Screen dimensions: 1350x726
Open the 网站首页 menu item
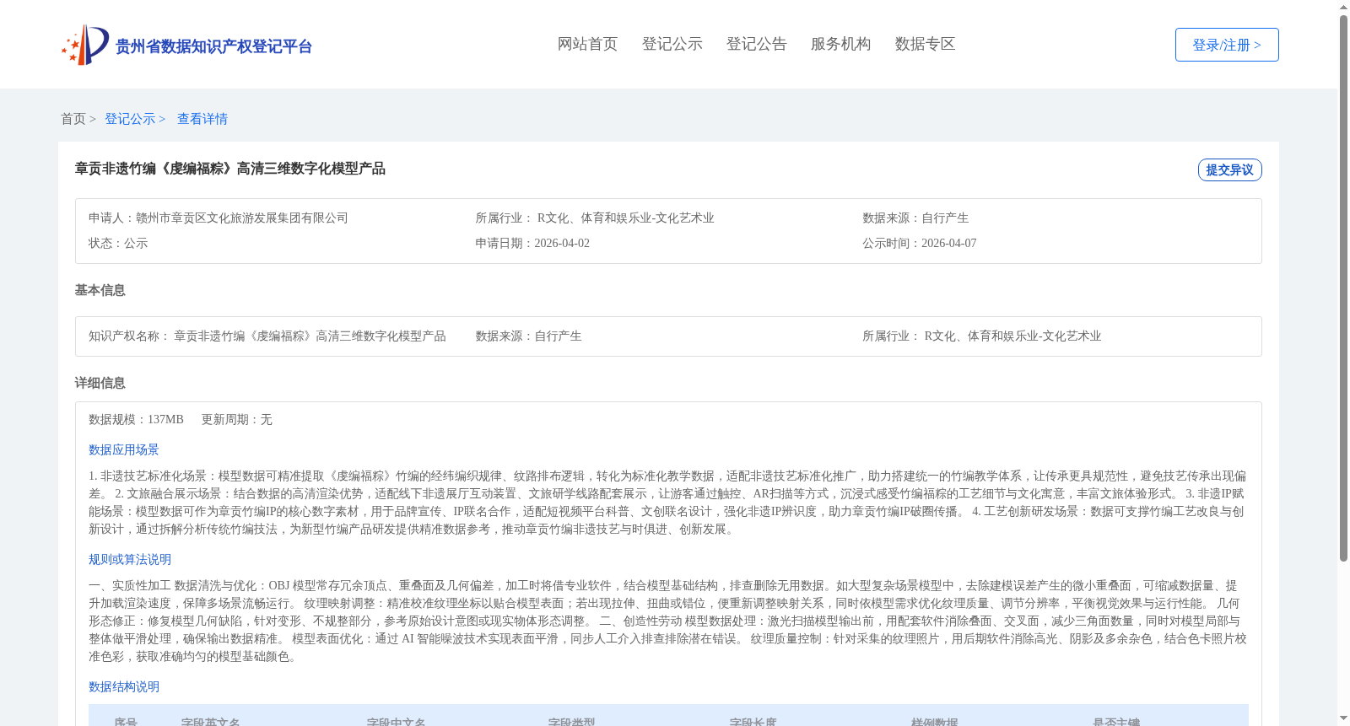point(587,44)
